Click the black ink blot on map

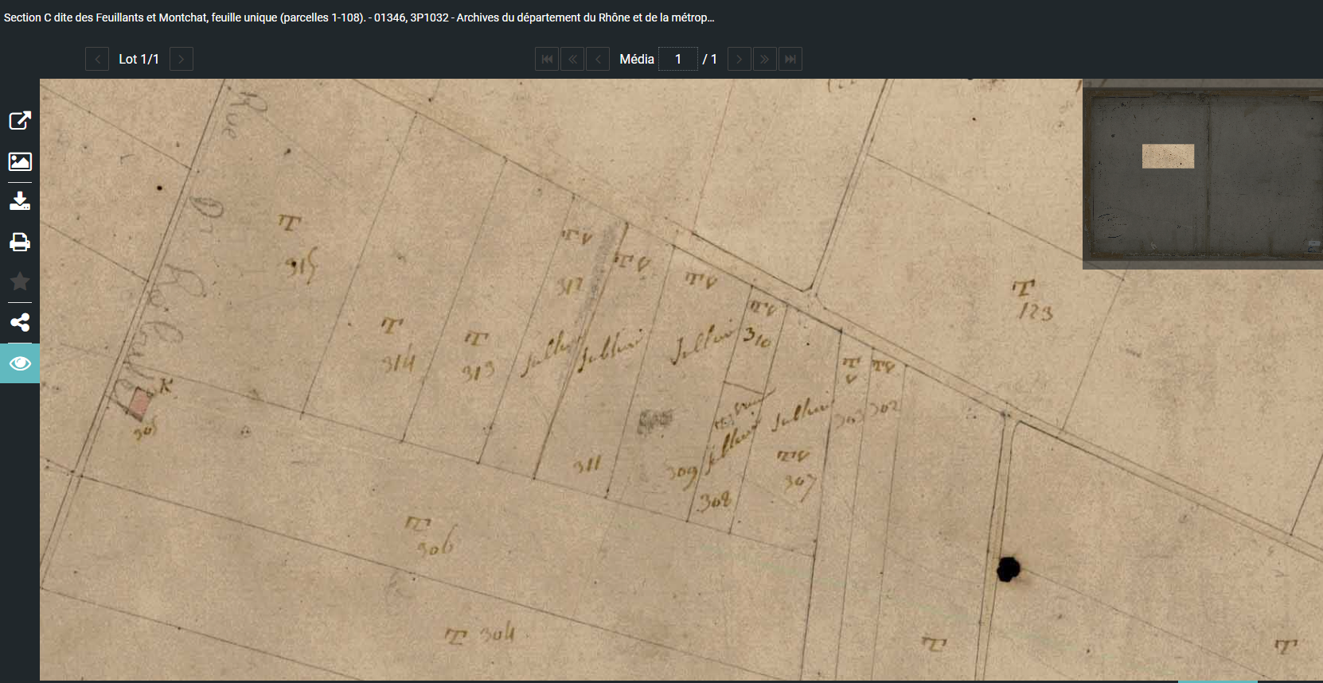(1009, 569)
